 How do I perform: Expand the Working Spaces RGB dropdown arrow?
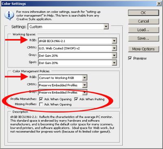point(114,41)
